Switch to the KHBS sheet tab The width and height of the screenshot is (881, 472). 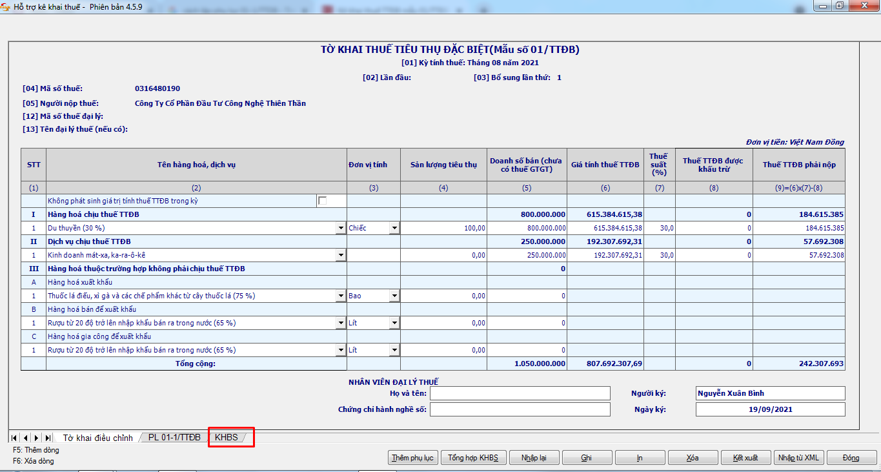[x=227, y=437]
